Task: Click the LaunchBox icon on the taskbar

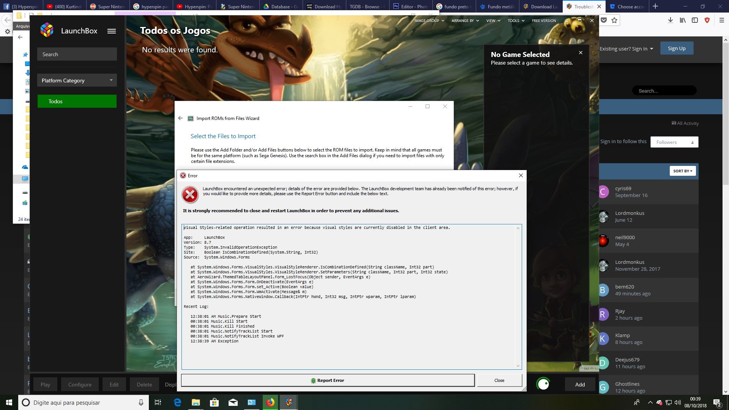Action: (x=289, y=402)
